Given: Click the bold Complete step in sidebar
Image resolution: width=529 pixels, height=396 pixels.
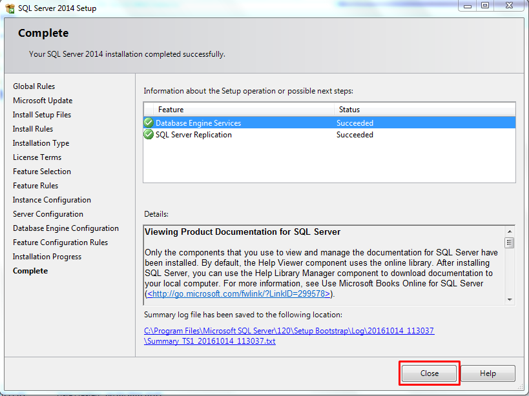Looking at the screenshot, I should click(x=30, y=271).
